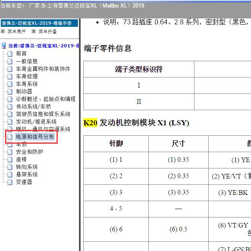Click pin cell (1) 1
The image size is (251, 251).
[x=116, y=160]
